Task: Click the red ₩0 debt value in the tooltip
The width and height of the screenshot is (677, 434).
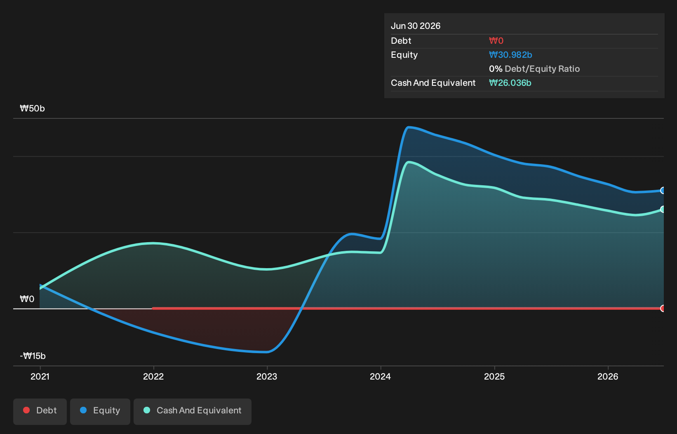Action: point(496,41)
